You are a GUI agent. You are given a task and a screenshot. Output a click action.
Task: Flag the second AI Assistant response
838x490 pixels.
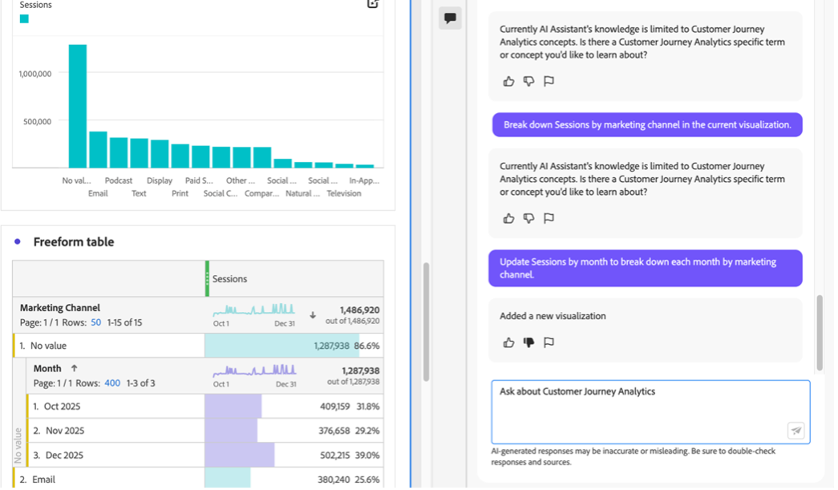[x=549, y=218]
